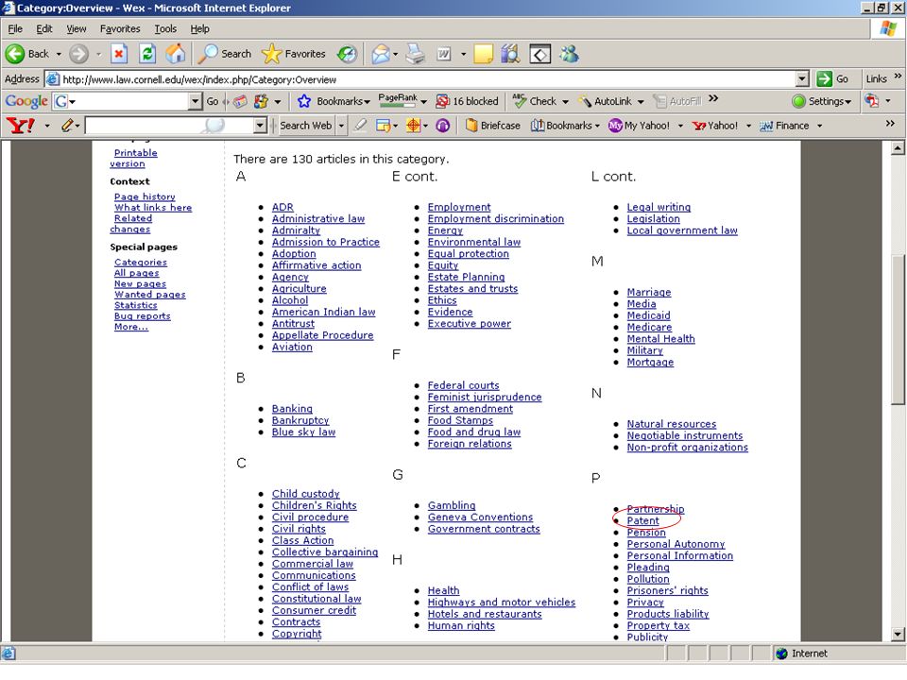Image resolution: width=907 pixels, height=680 pixels.
Task: Refresh the page with green arrows icon
Action: pyautogui.click(x=147, y=54)
